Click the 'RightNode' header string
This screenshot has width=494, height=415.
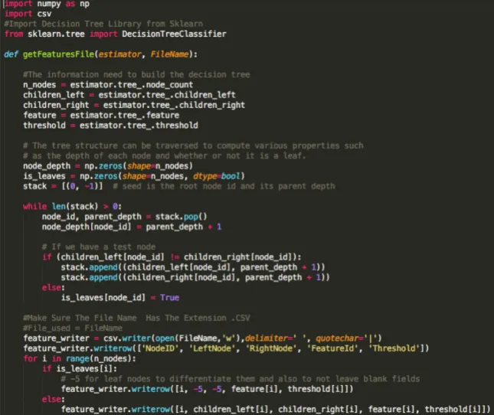click(271, 348)
